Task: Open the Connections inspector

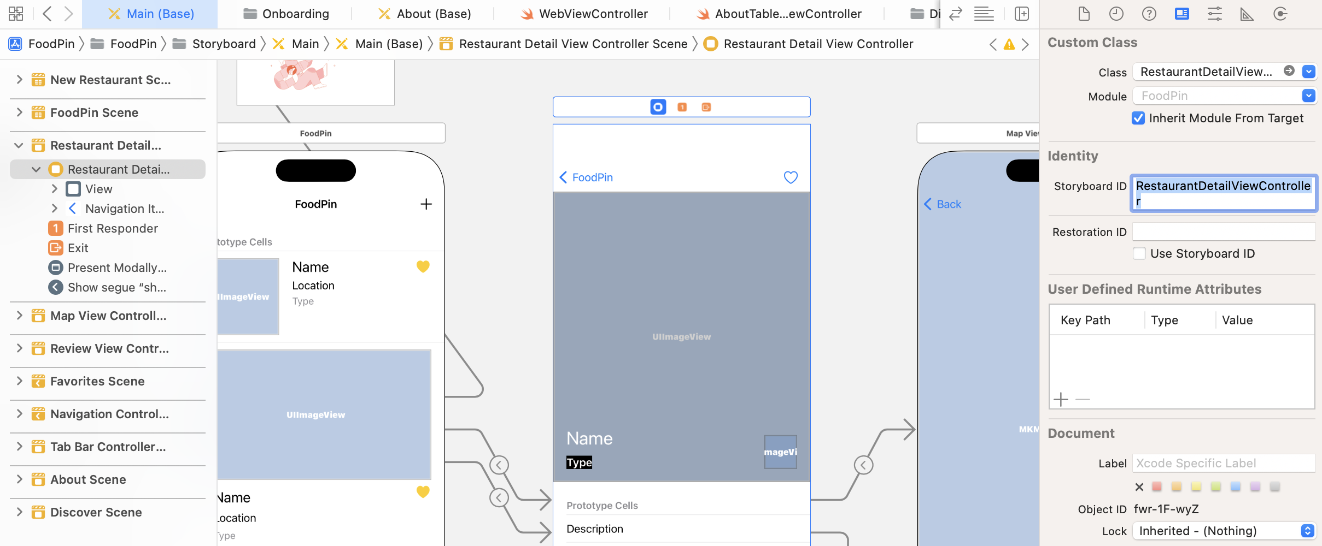Action: click(1280, 14)
